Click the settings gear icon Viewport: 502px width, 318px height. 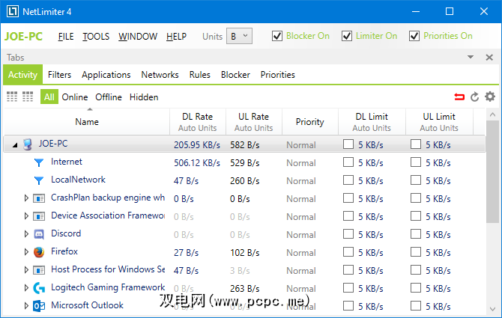[490, 97]
